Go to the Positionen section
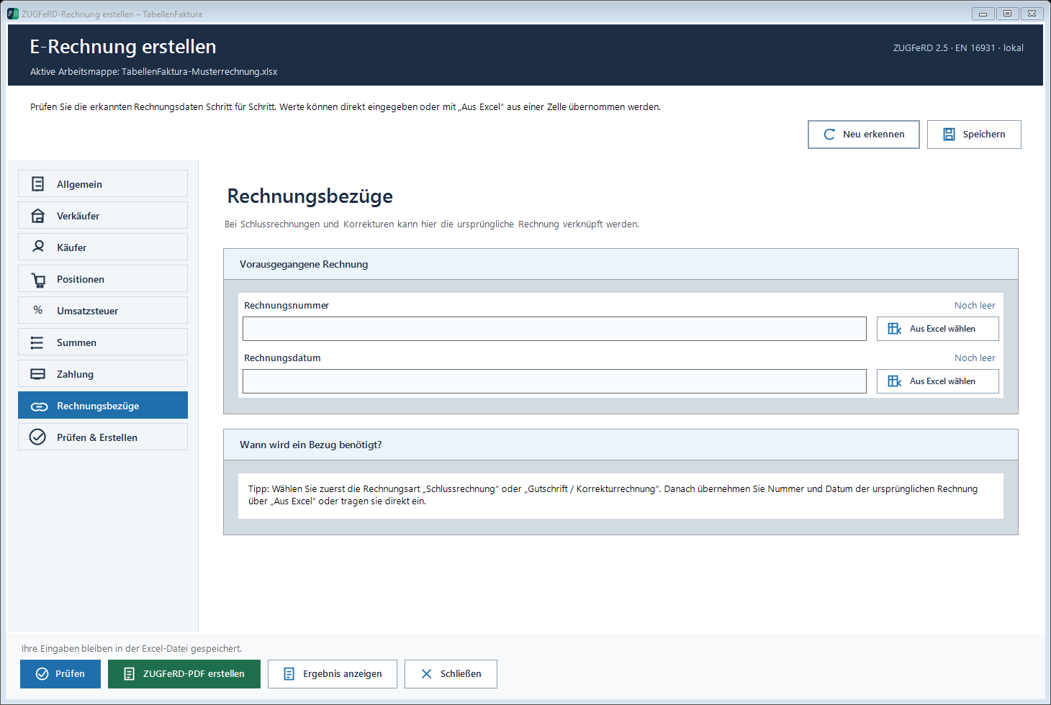 [x=103, y=278]
